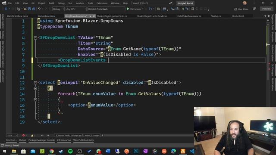Open the Any CPU platform dropdown
The image size is (276, 155).
(76, 9)
